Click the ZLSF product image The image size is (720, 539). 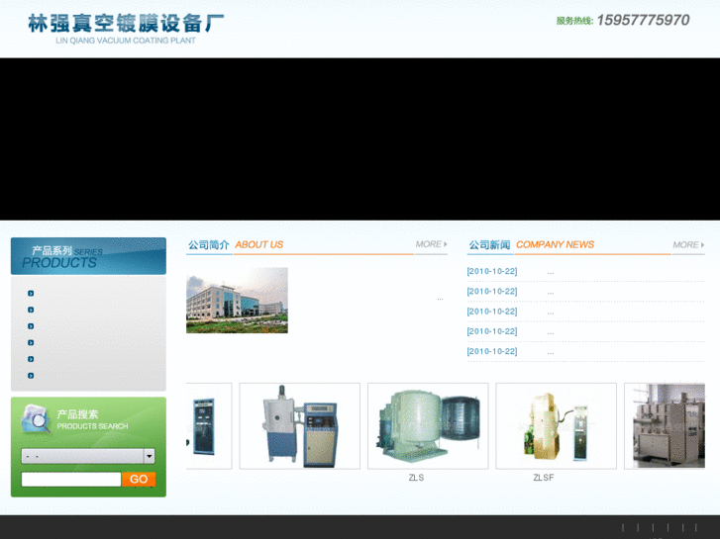coord(556,425)
